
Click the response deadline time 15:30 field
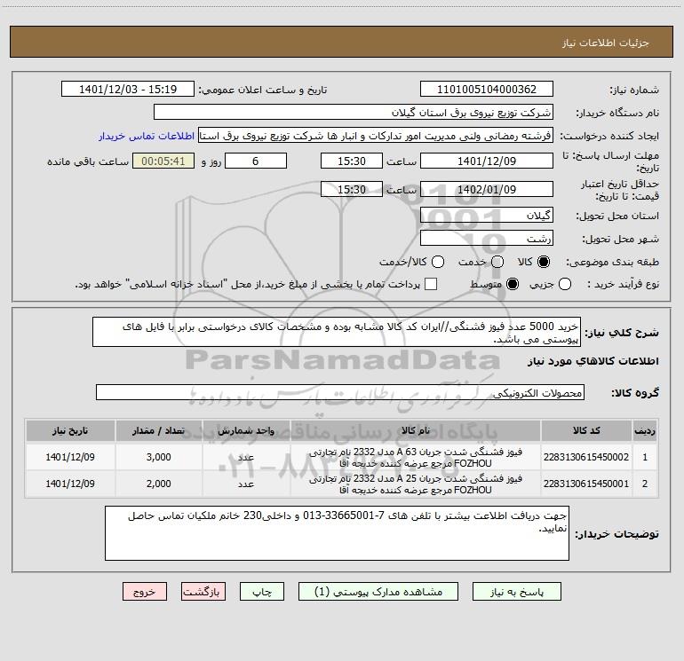click(352, 161)
